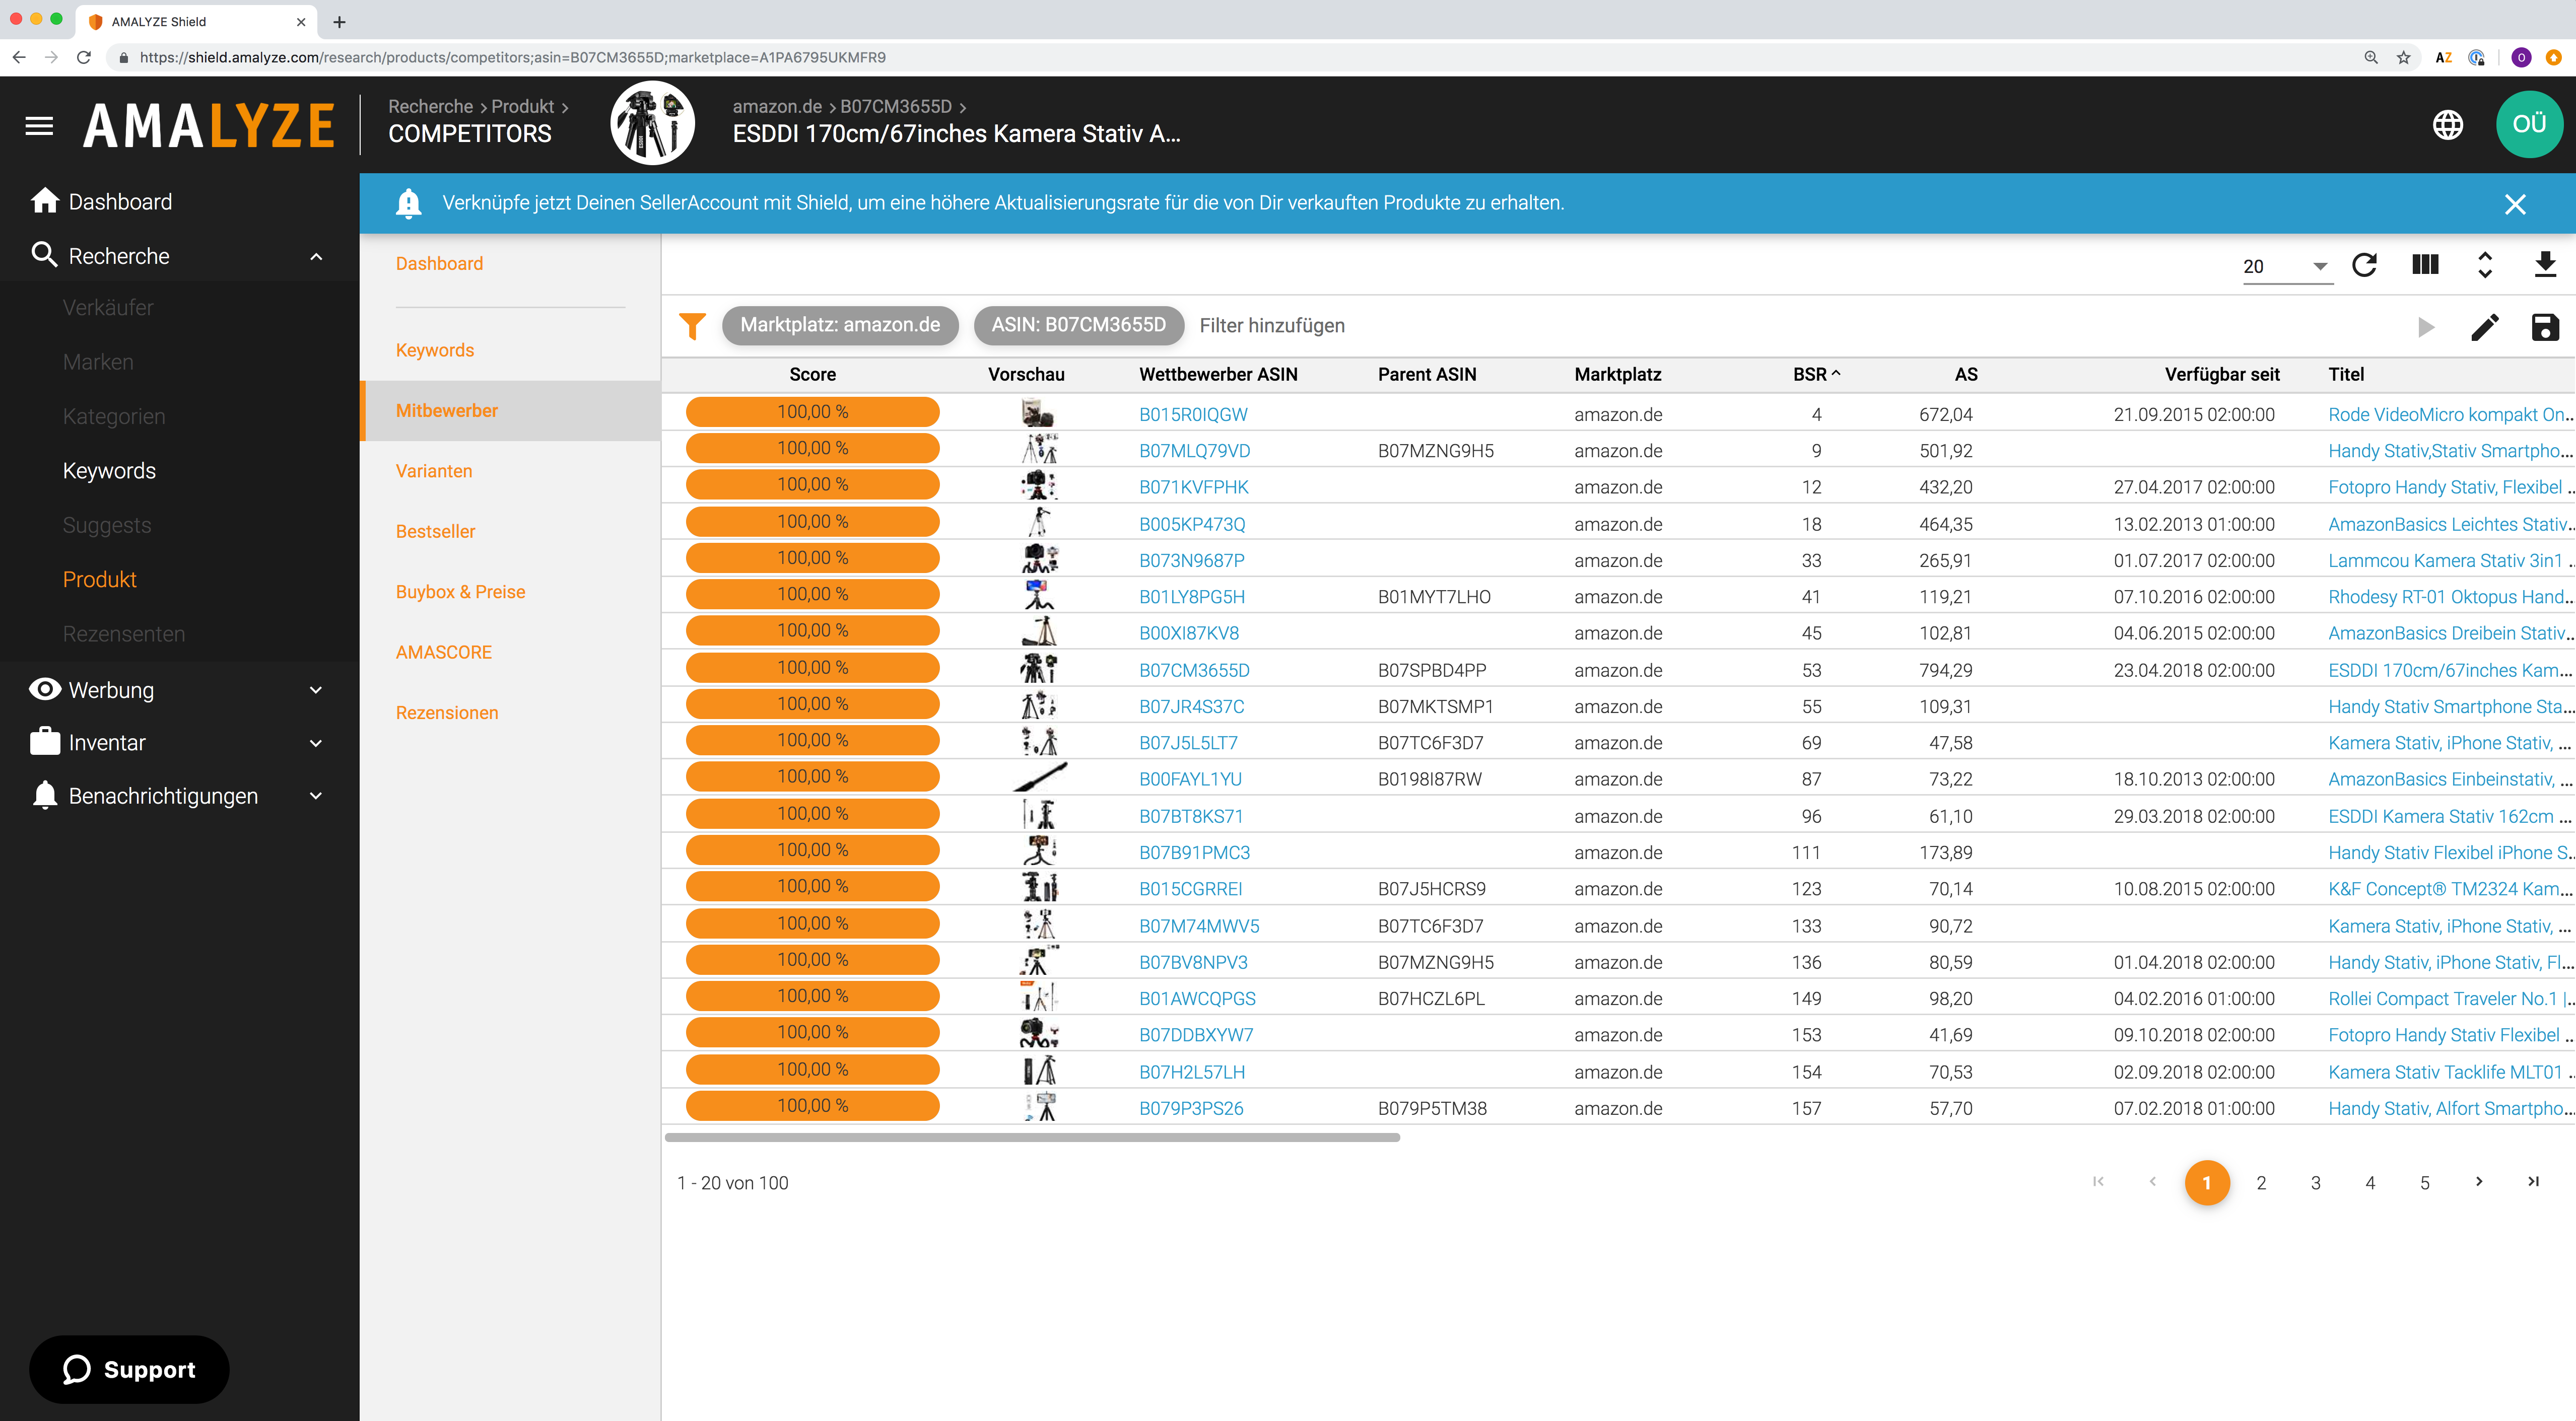Select Keywords under Recherche in sidebar
Screen dimensions: 2576x1421
[109, 471]
